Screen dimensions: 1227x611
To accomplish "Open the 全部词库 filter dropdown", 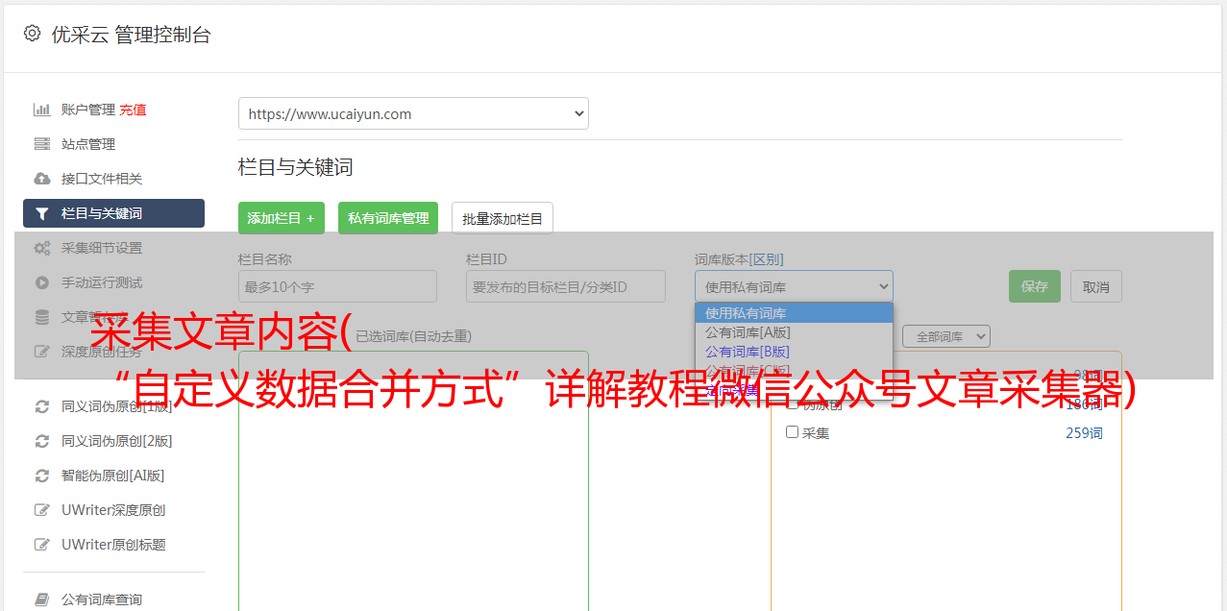I will click(945, 336).
